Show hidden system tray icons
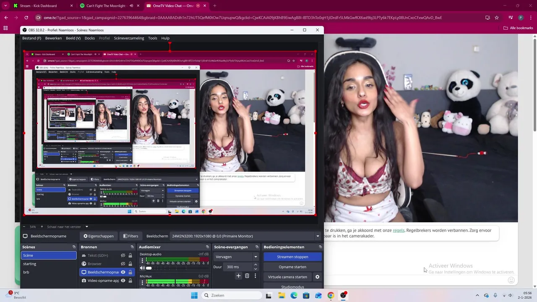The image size is (537, 302). click(x=477, y=295)
